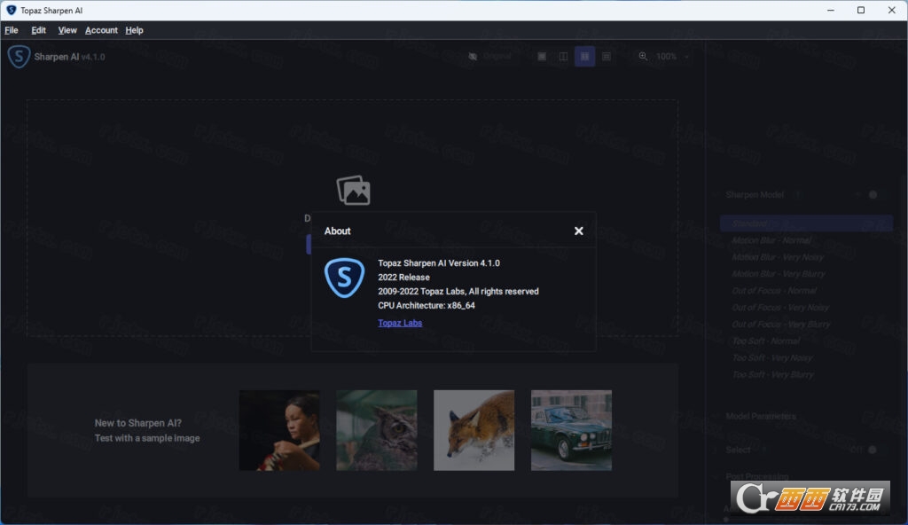Click the New to Sharpen AI? text
The height and width of the screenshot is (525, 908).
coord(137,423)
